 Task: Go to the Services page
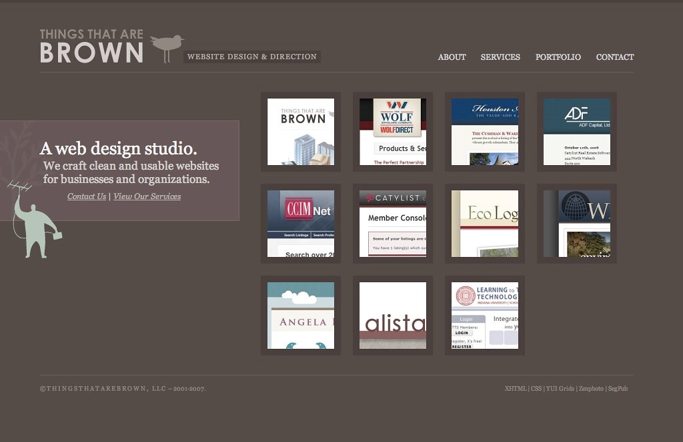pyautogui.click(x=500, y=57)
